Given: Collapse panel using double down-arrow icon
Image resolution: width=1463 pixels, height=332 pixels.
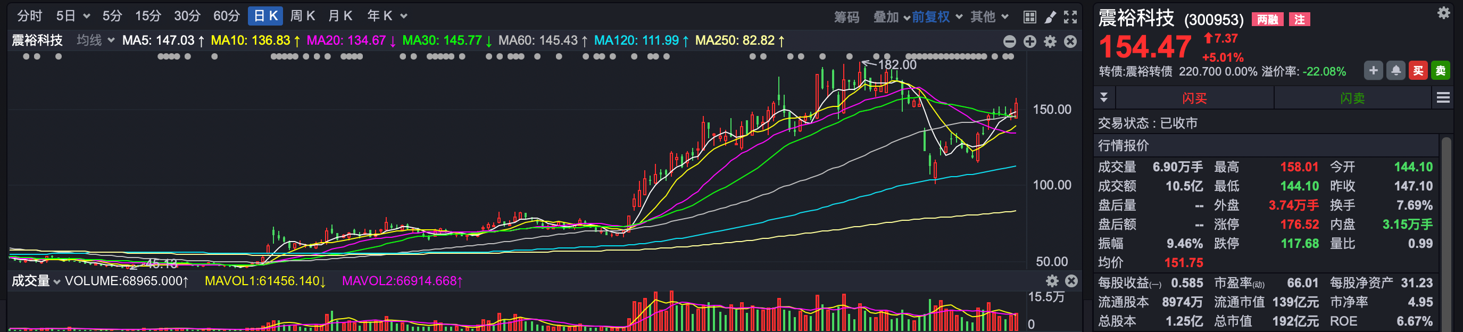Looking at the screenshot, I should pos(1104,97).
